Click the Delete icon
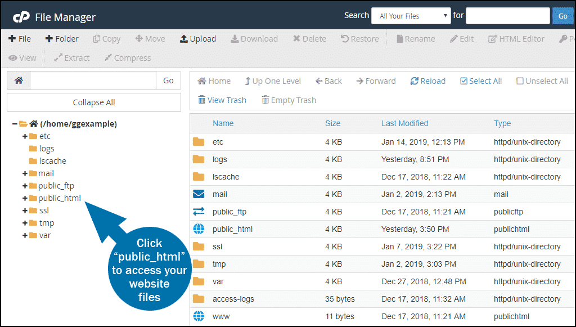Screen dimensions: 576x327 [309, 38]
